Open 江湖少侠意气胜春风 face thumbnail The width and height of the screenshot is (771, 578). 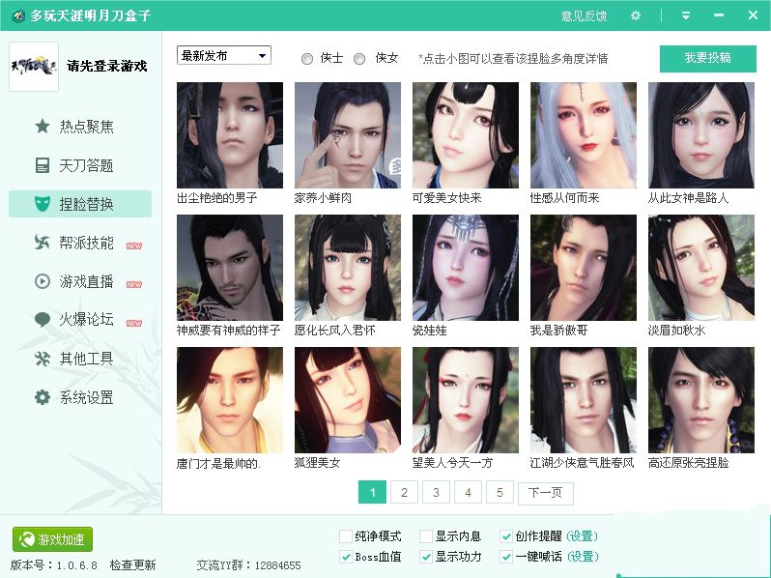click(584, 400)
